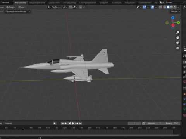Jump to the timeline start frame
The width and height of the screenshot is (186, 139).
pyautogui.click(x=62, y=123)
